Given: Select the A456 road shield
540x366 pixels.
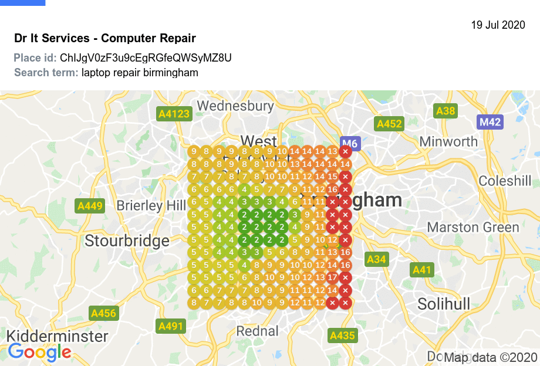Looking at the screenshot, I should point(103,313).
